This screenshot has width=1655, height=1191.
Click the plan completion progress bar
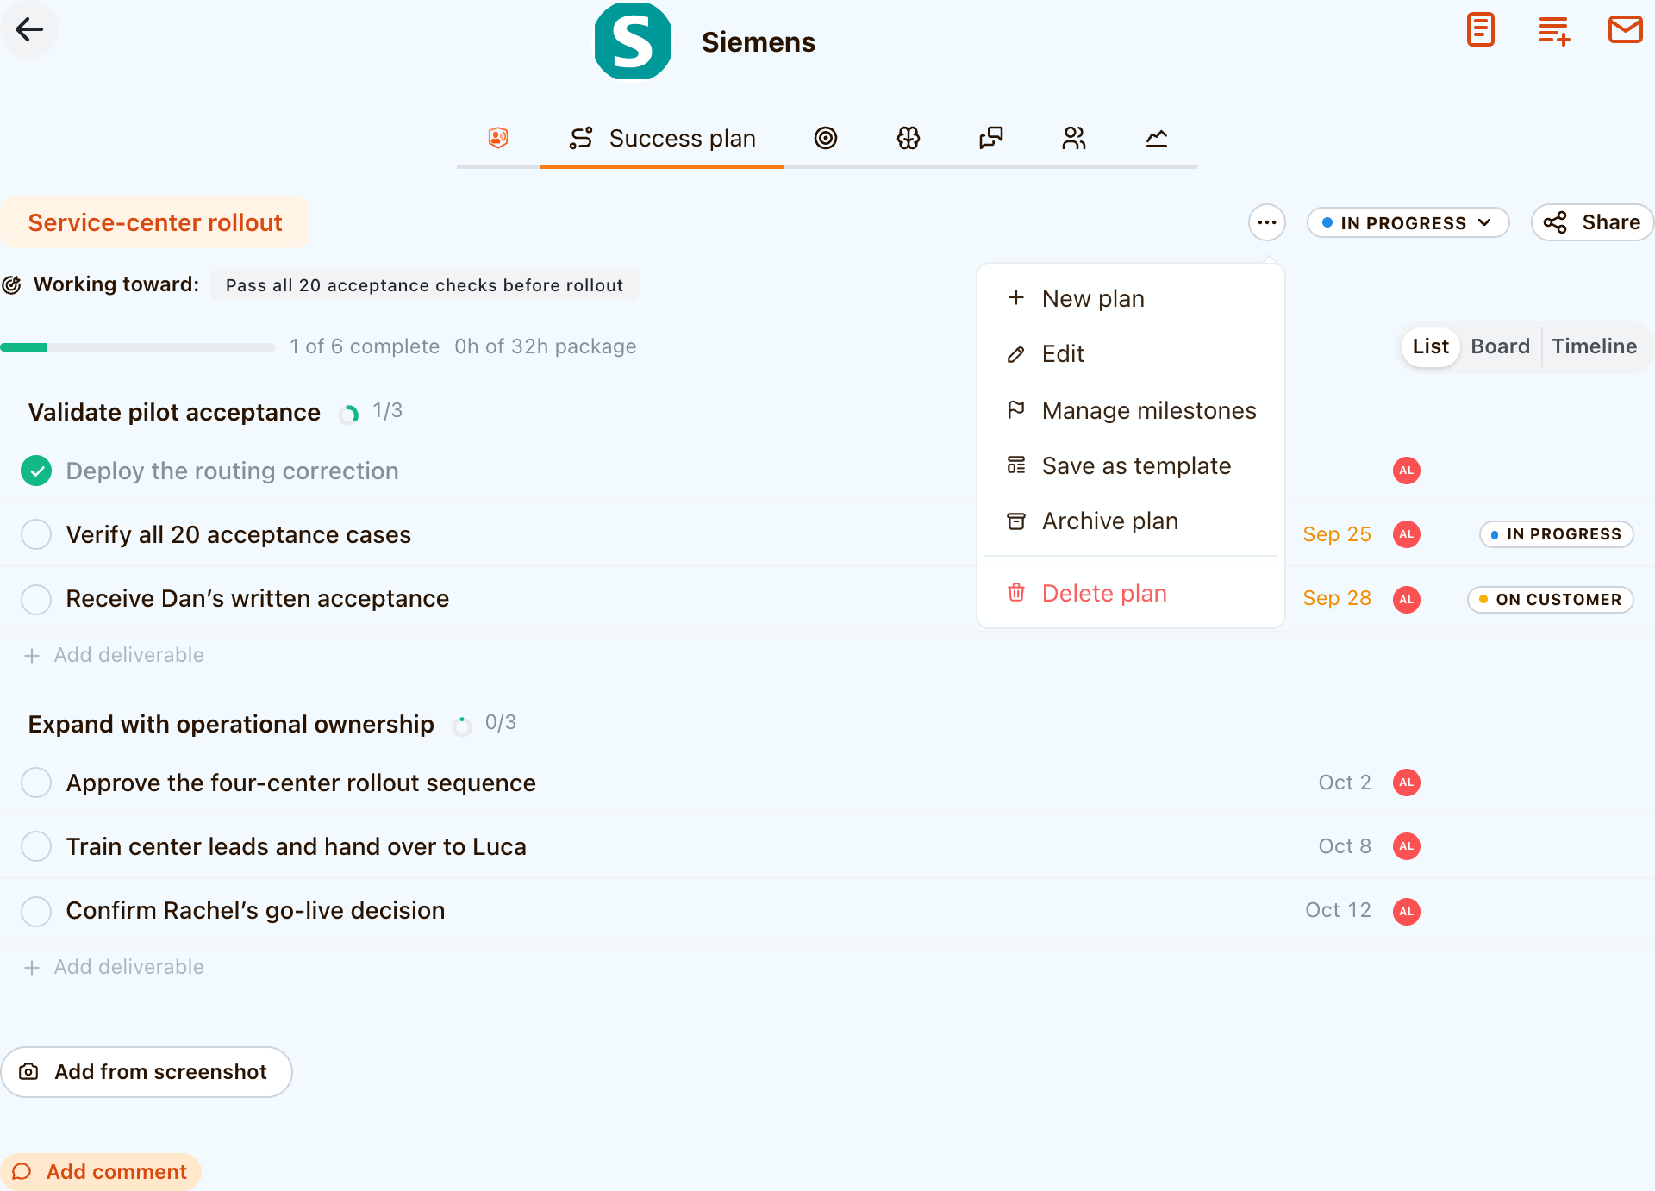tap(138, 347)
